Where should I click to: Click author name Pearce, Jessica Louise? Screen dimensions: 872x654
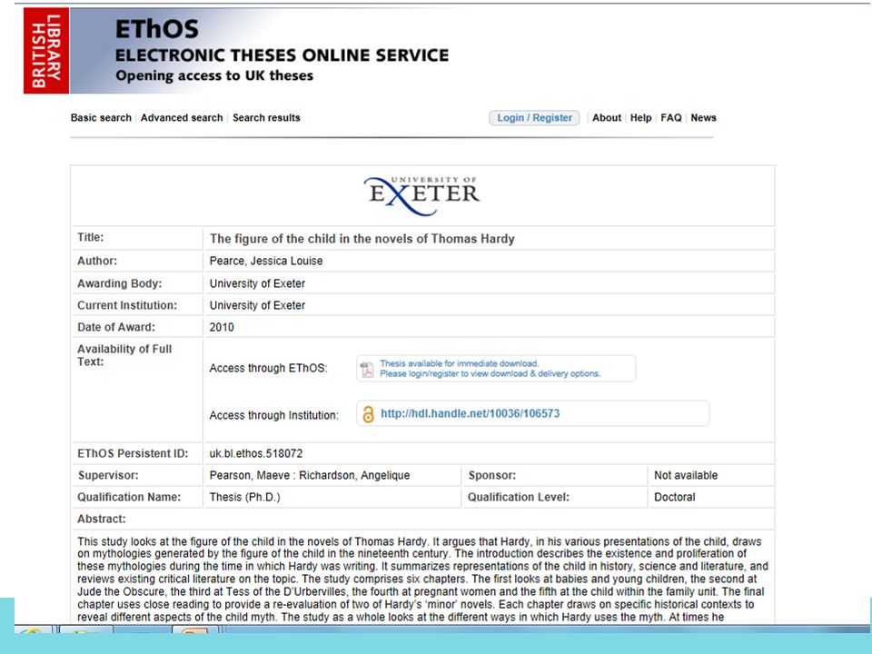266,261
